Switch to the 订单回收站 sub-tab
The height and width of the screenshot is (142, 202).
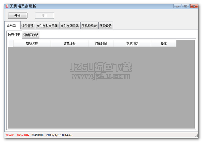pos(31,35)
